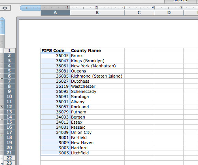The width and height of the screenshot is (198, 165).
Task: Click cell with value 34039
Action: (x=55, y=132)
